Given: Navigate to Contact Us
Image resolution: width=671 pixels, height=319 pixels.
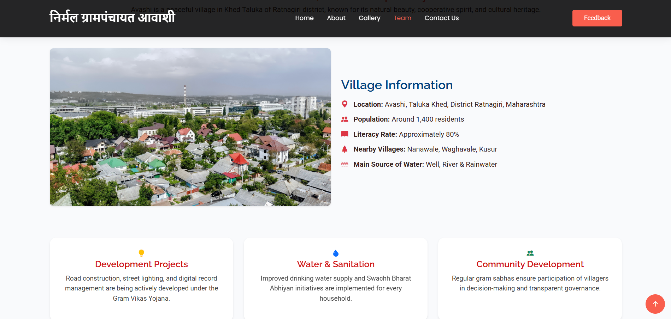Looking at the screenshot, I should (441, 18).
